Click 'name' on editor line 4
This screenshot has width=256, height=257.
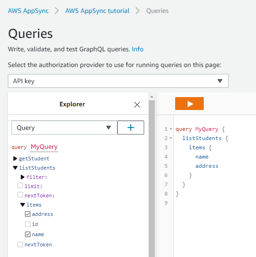(x=202, y=157)
